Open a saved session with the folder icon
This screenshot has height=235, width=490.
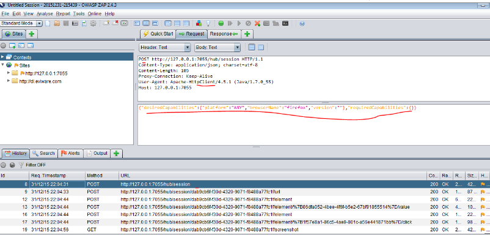tap(57, 23)
